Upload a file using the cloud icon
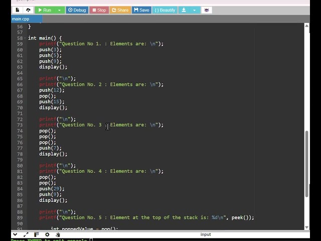This screenshot has height=241, width=321. [28, 10]
